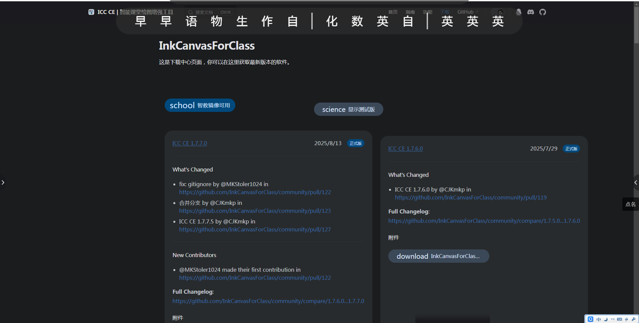Open the pull/127 link
639x323 pixels.
[255, 229]
